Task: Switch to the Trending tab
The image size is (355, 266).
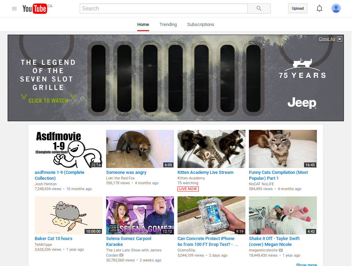Action: [168, 25]
